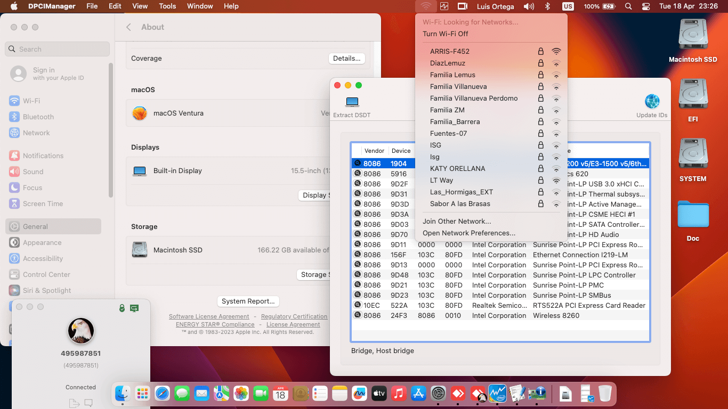728x409 pixels.
Task: Click the Details... button for Coverage
Action: click(347, 59)
